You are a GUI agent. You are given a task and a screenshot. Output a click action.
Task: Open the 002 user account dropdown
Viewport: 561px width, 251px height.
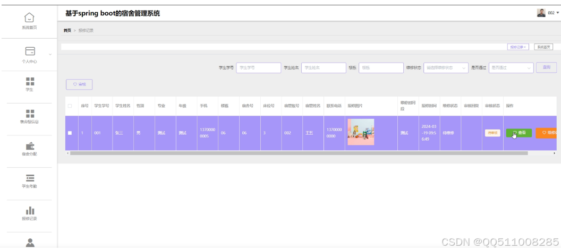[553, 13]
